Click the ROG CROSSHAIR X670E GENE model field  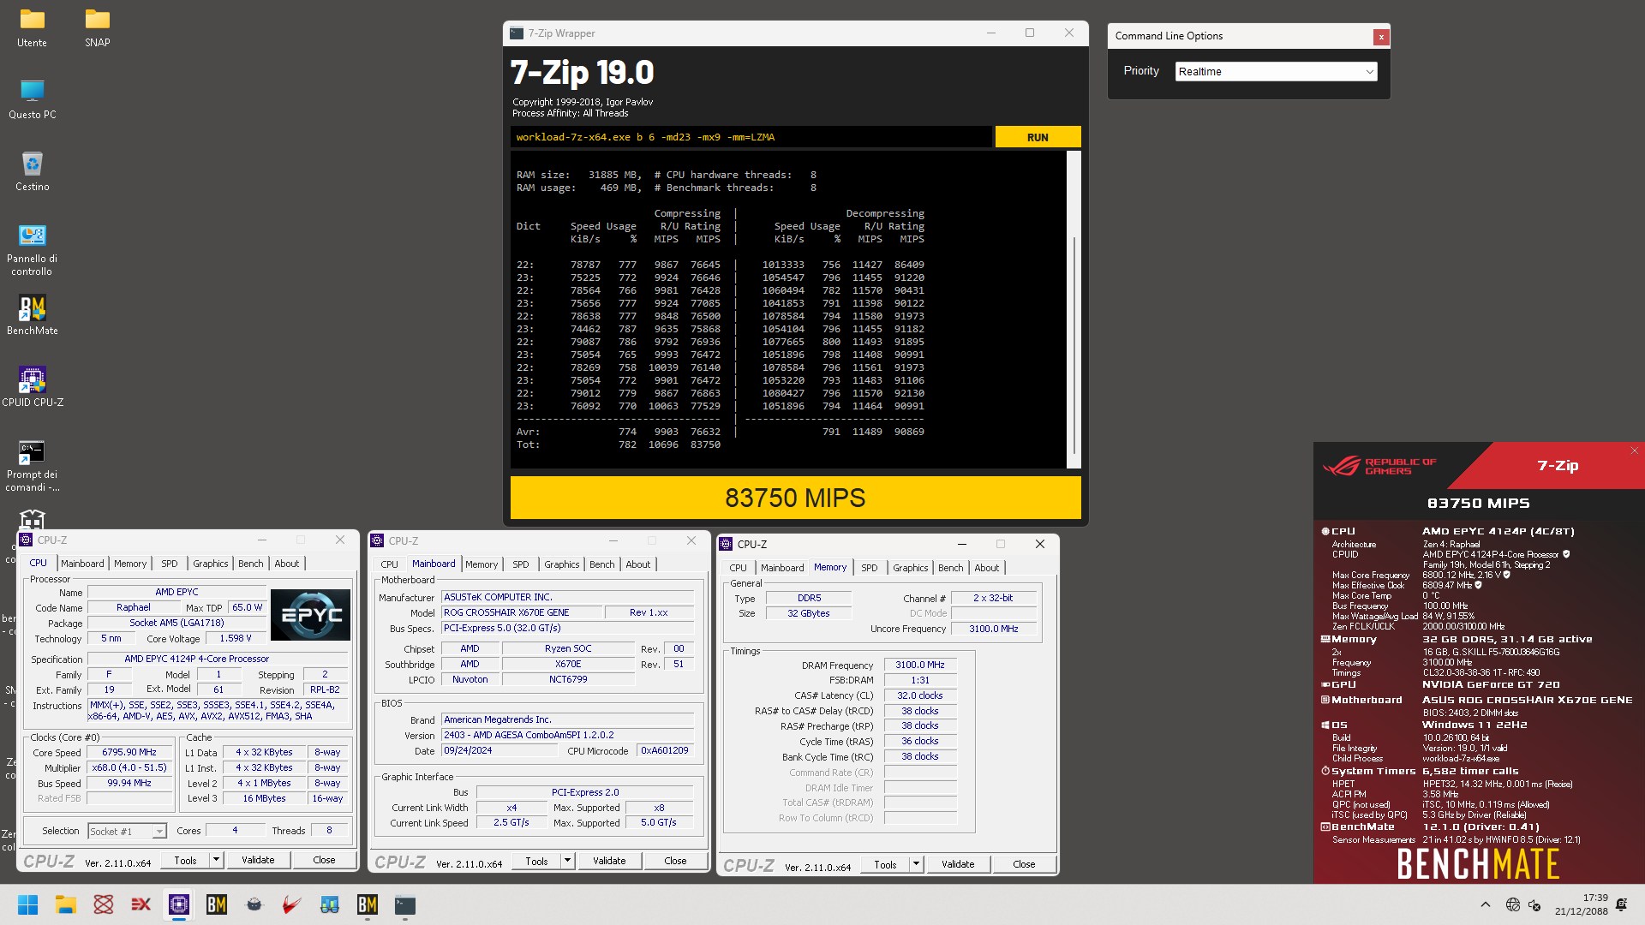click(x=520, y=613)
